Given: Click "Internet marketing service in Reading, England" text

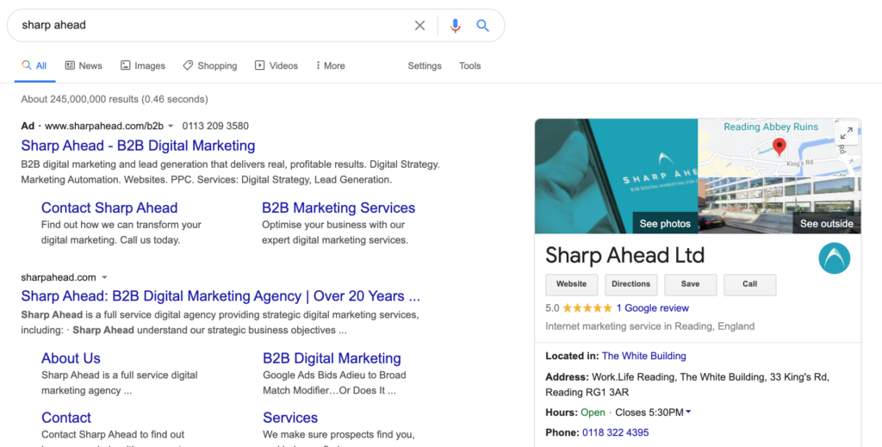Looking at the screenshot, I should [x=650, y=326].
